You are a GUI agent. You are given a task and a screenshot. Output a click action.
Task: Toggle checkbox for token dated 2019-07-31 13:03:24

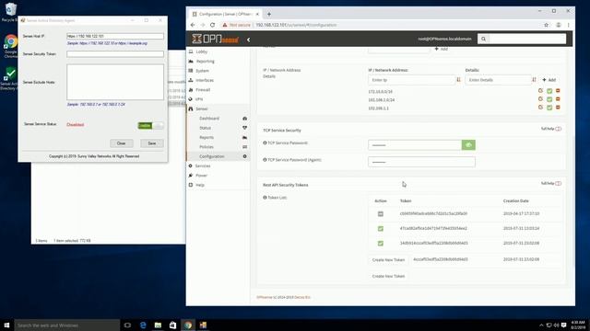coord(381,228)
